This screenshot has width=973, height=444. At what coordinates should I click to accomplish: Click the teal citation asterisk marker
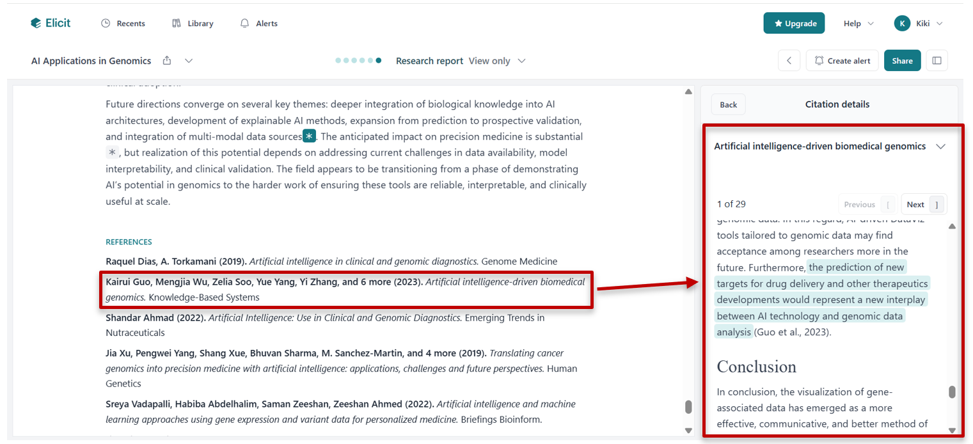[x=309, y=136]
